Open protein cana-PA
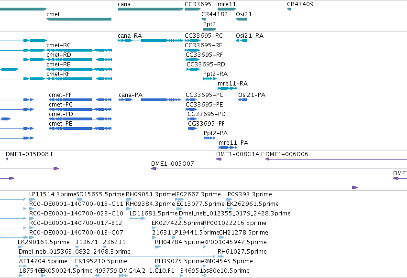 pos(150,100)
